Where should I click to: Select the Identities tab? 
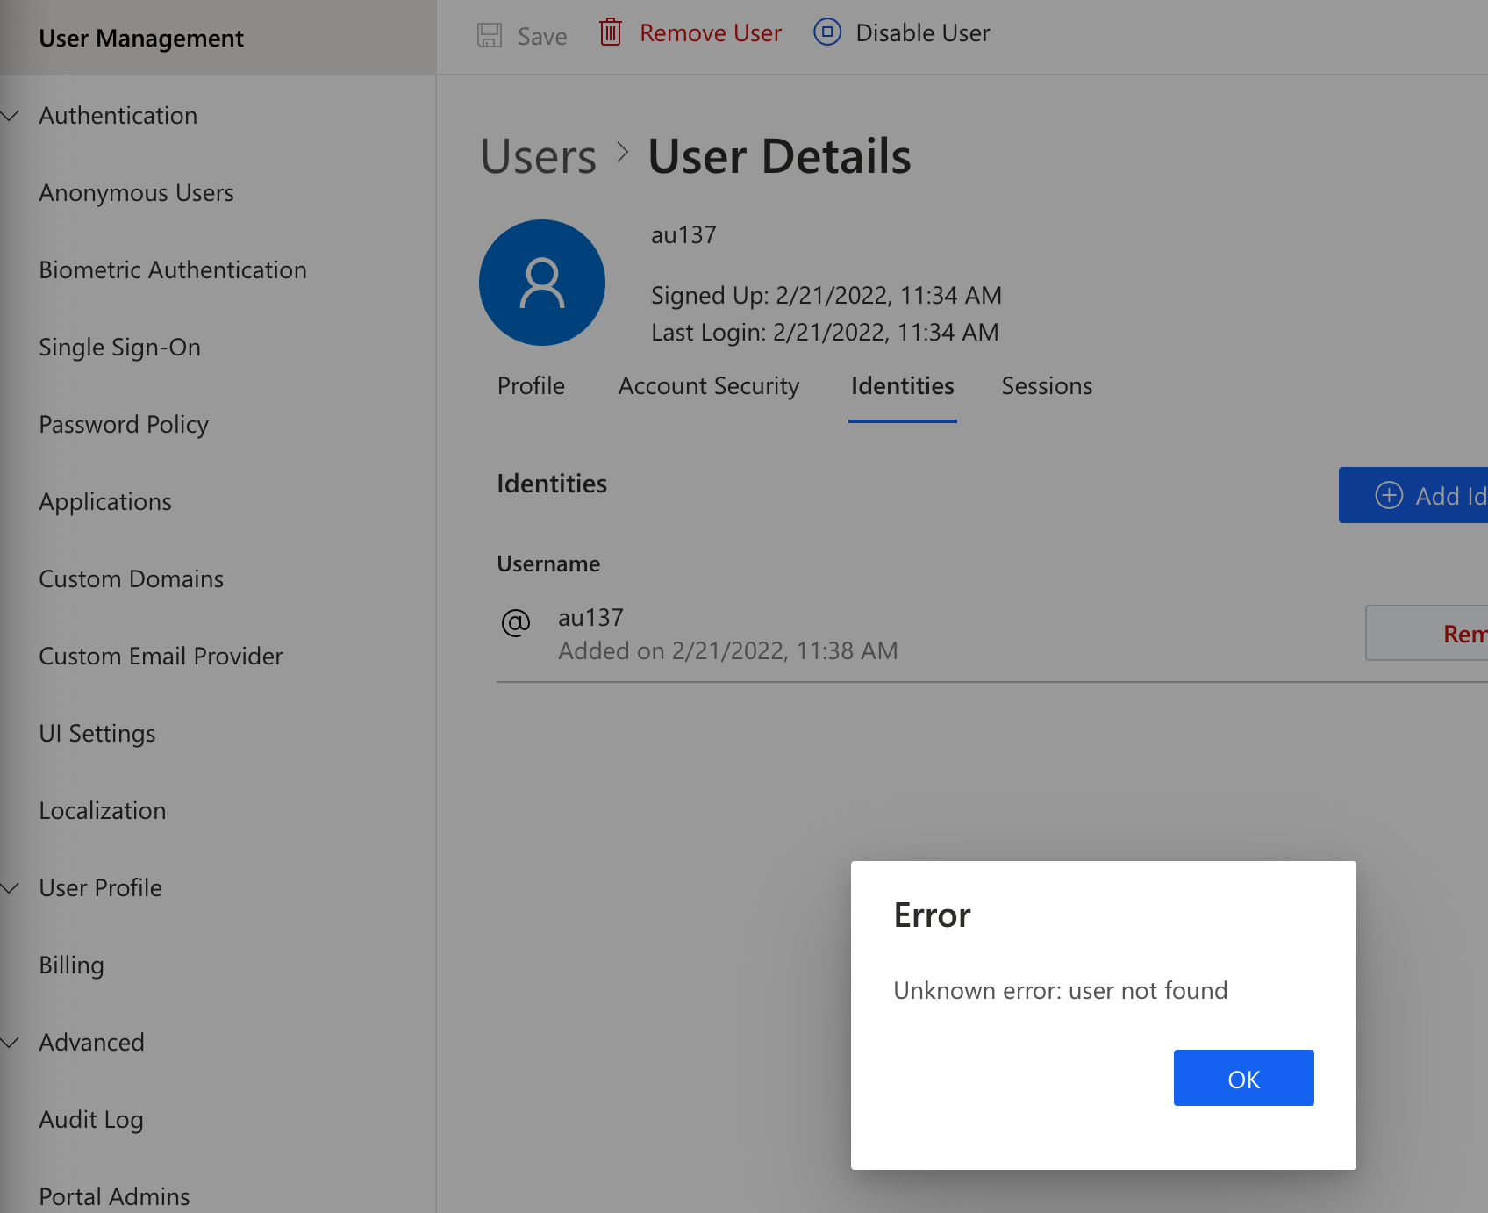pyautogui.click(x=903, y=386)
